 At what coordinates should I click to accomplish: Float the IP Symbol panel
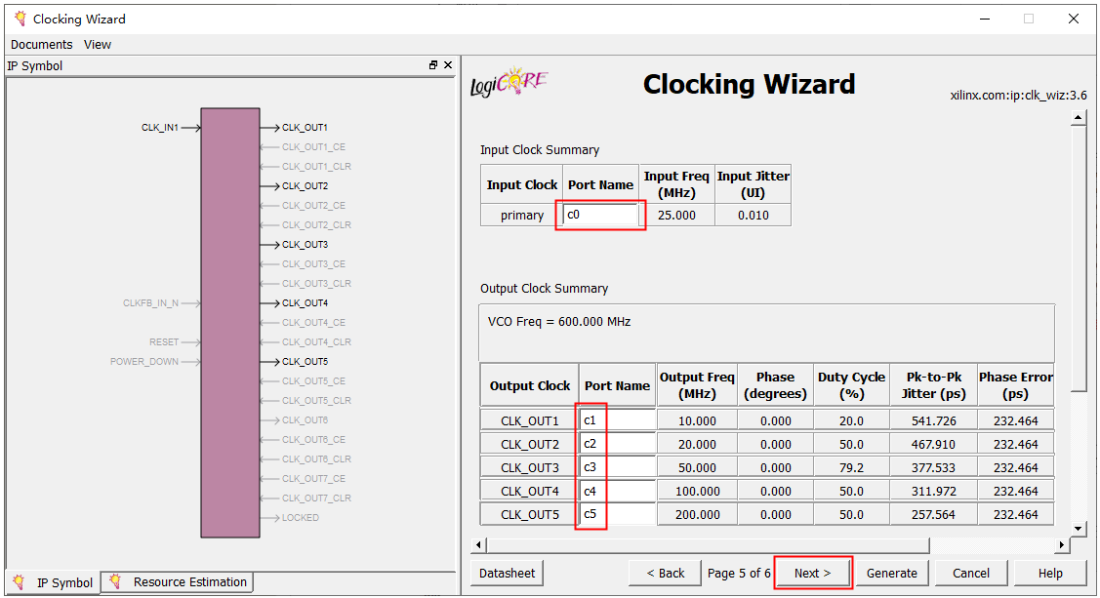coord(433,65)
